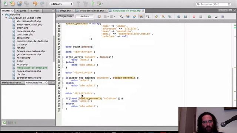Open the arrays.php editor tab
Image resolution: width=237 pixels, height=133 pixels.
coord(65,11)
